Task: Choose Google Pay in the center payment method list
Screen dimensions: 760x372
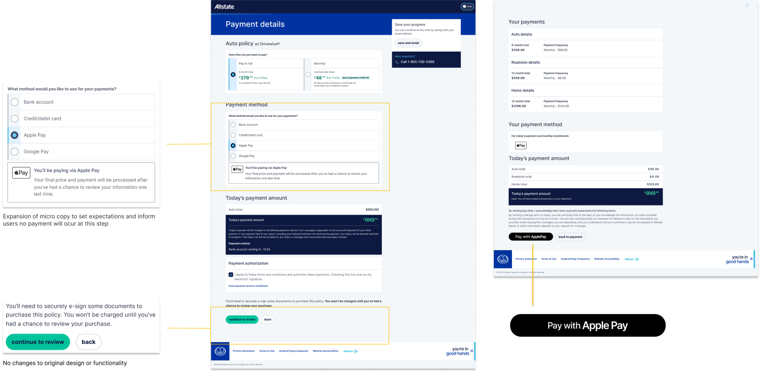Action: click(x=233, y=156)
